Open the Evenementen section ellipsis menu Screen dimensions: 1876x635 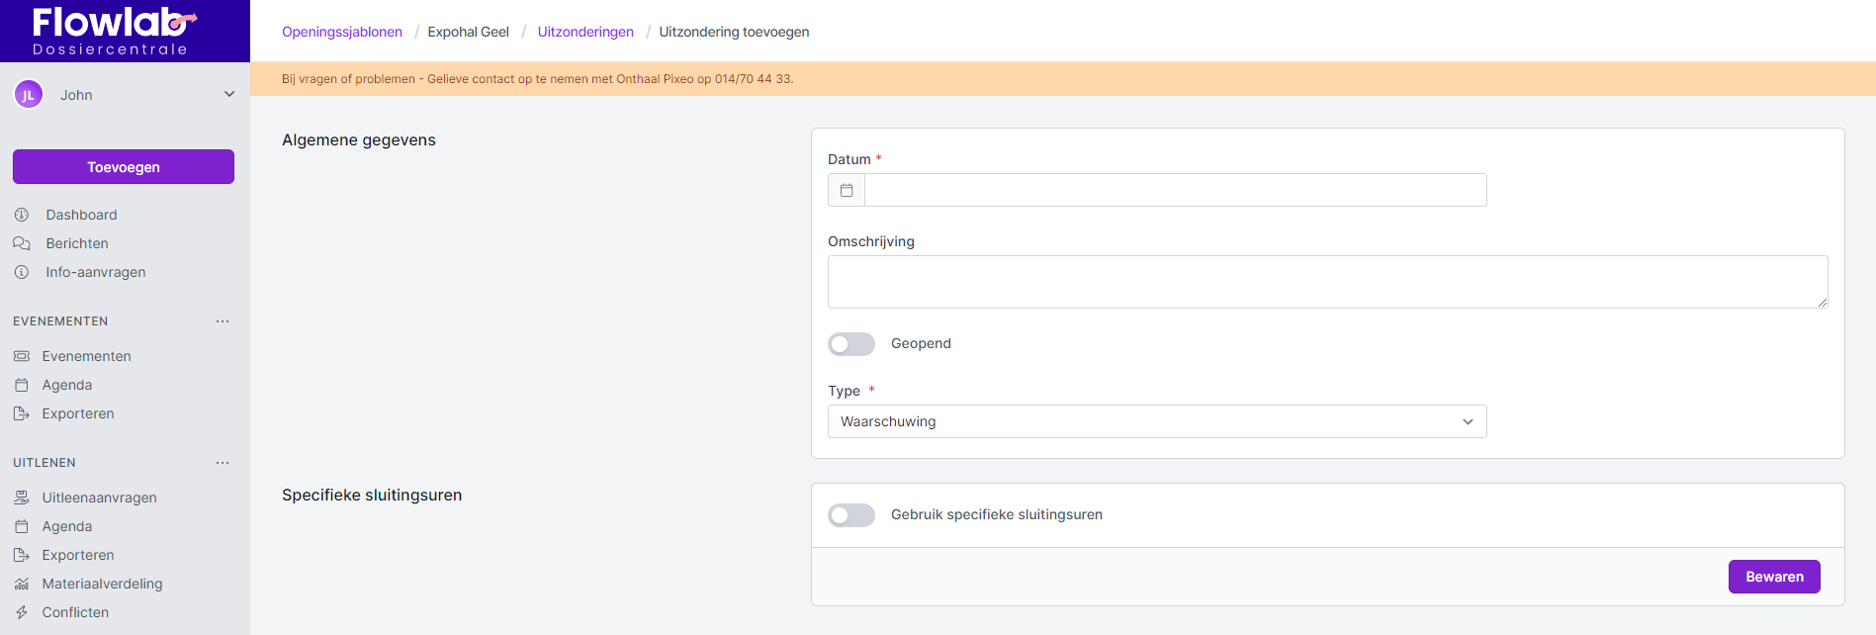click(223, 321)
